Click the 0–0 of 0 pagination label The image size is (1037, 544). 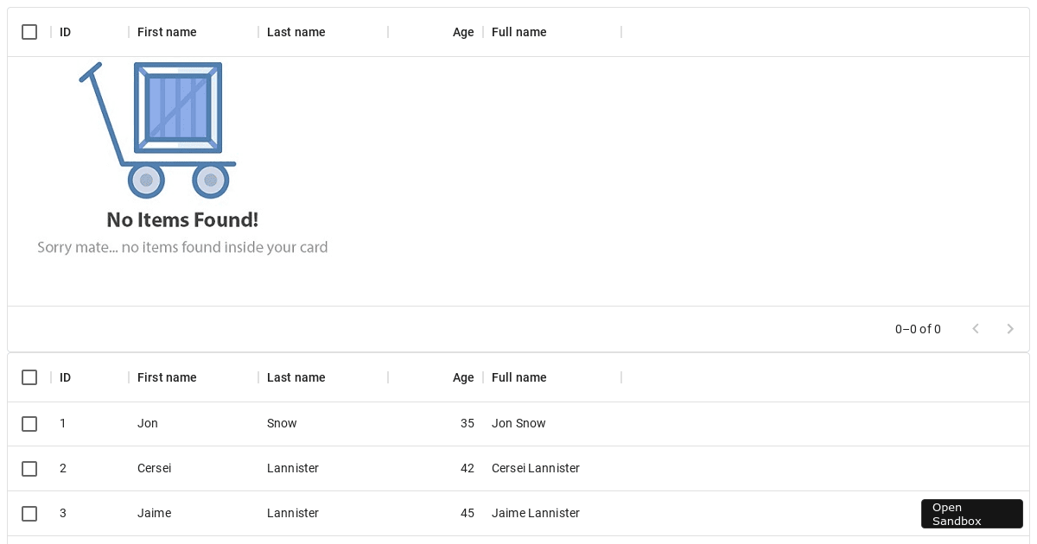[x=918, y=329]
